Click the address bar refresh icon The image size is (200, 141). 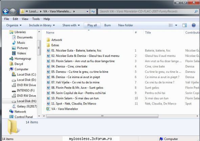[93, 12]
